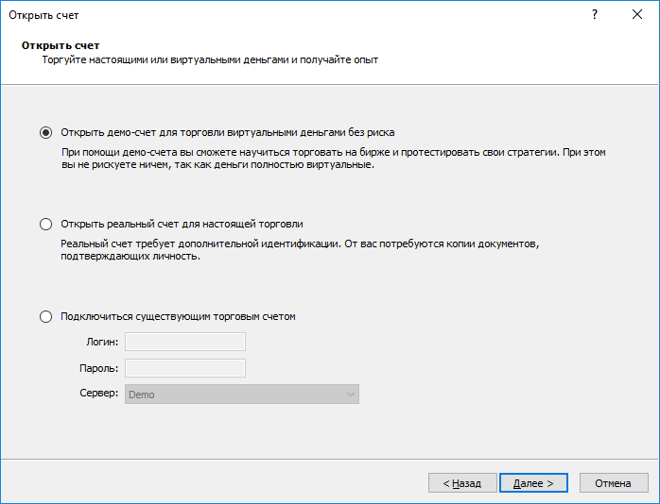Click the Открыть демо-счет option label text
The image size is (660, 504).
228,133
